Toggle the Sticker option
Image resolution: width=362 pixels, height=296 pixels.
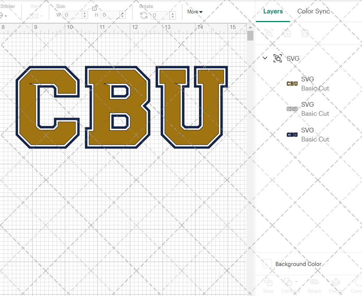(3, 16)
